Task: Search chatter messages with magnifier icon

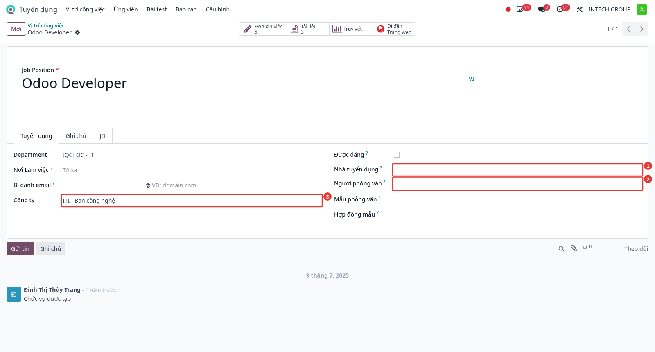Action: [561, 249]
